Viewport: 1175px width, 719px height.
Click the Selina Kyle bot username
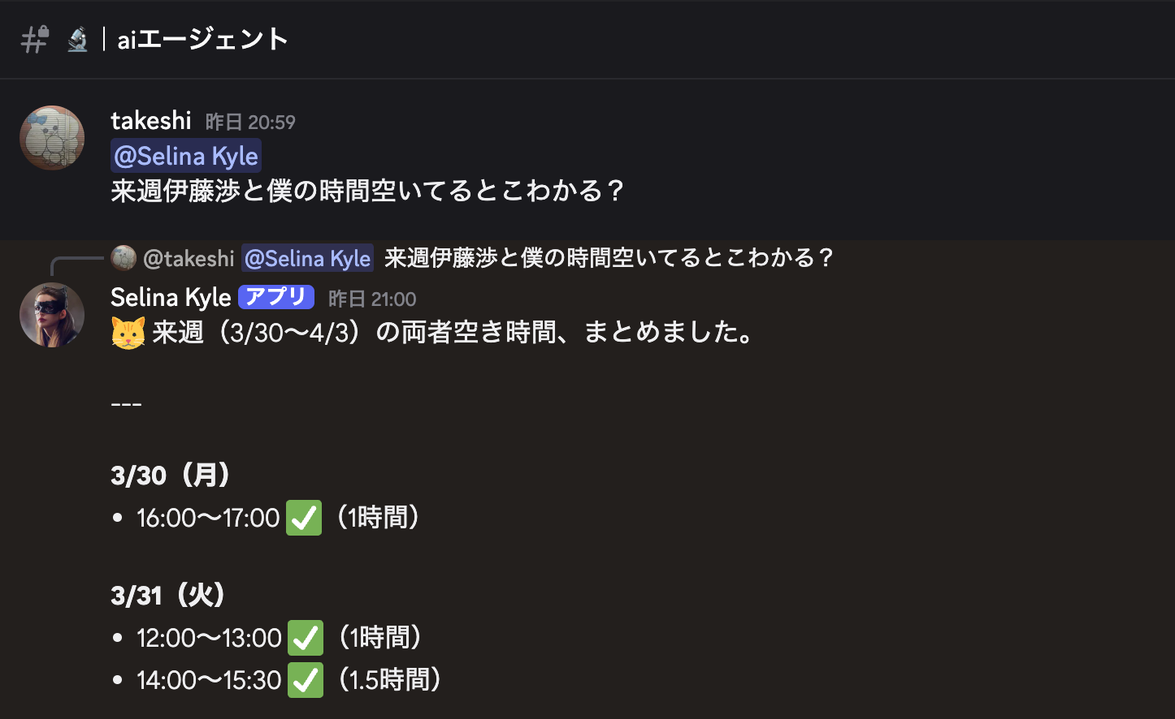click(x=171, y=298)
